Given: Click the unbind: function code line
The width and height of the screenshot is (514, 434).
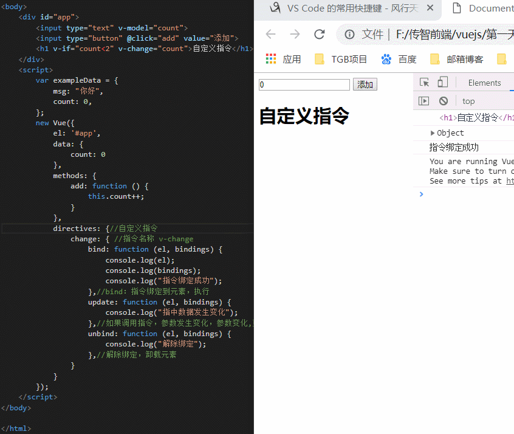Looking at the screenshot, I should pos(159,334).
